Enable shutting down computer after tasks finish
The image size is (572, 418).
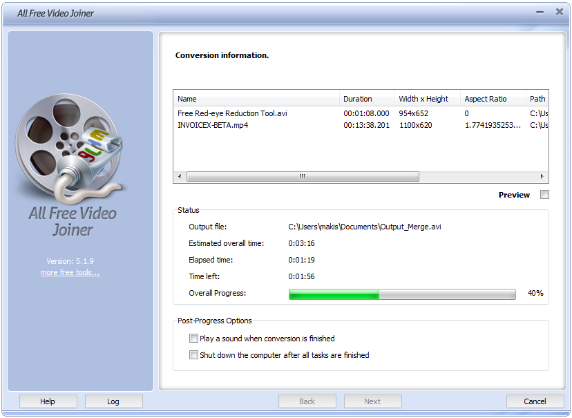pos(194,355)
